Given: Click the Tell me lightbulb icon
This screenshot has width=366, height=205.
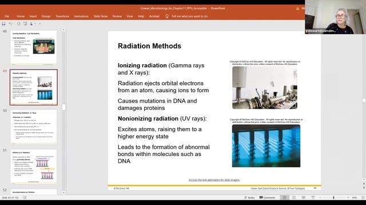Looking at the screenshot, I should [167, 17].
